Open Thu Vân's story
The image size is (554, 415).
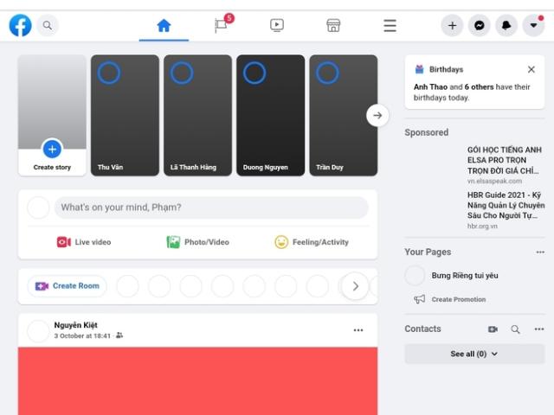[125, 115]
